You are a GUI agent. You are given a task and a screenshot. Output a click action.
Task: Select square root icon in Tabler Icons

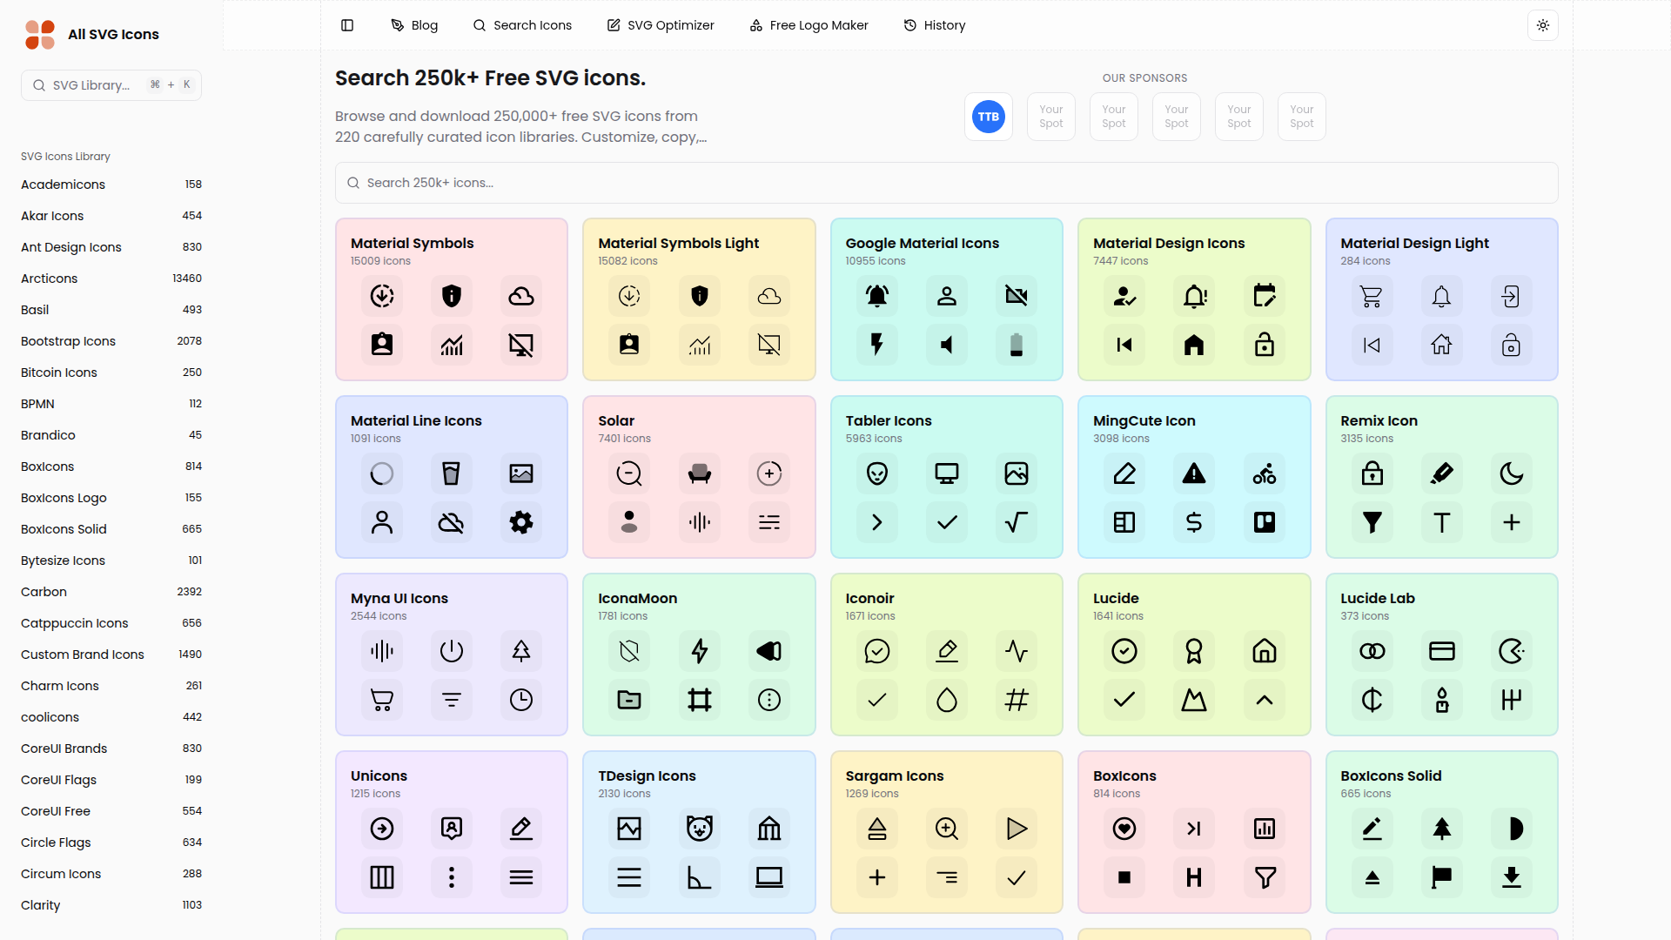(x=1017, y=522)
